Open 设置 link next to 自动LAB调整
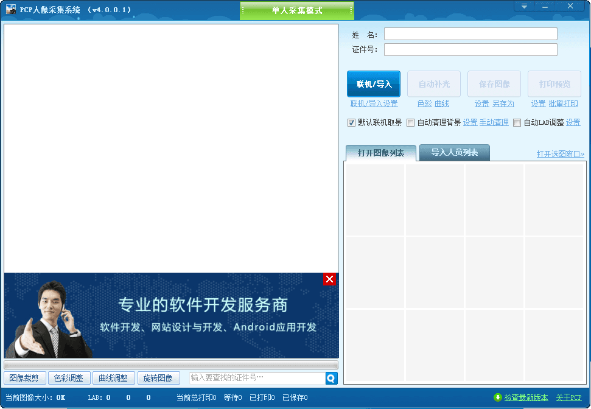This screenshot has height=409, width=591. click(573, 122)
